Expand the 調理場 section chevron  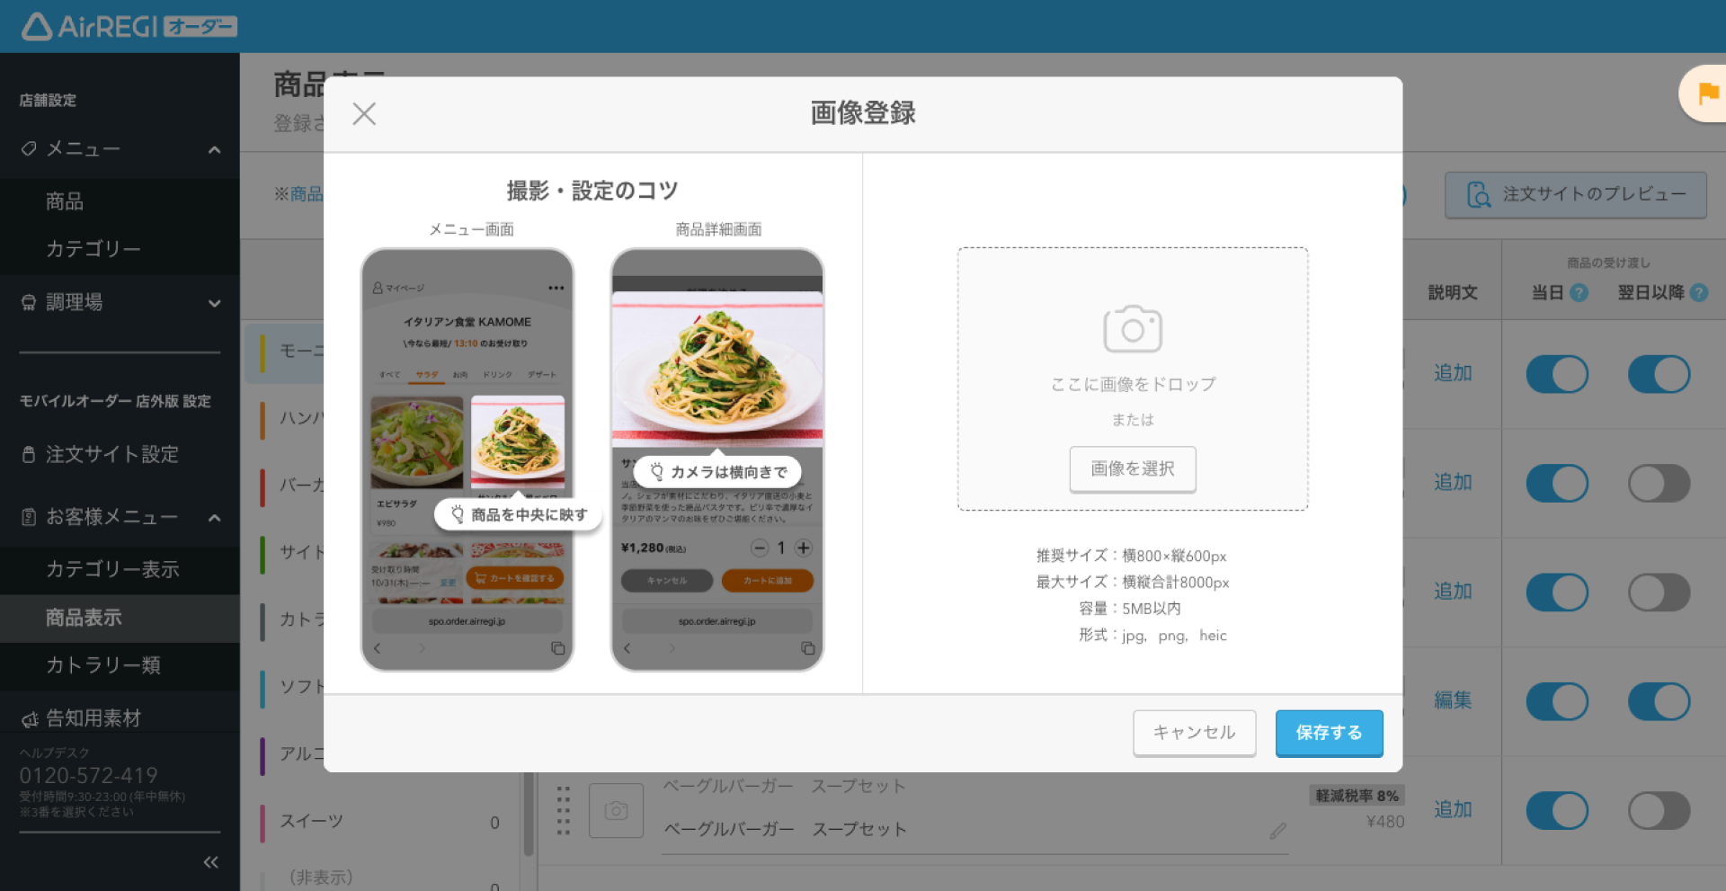(x=214, y=304)
